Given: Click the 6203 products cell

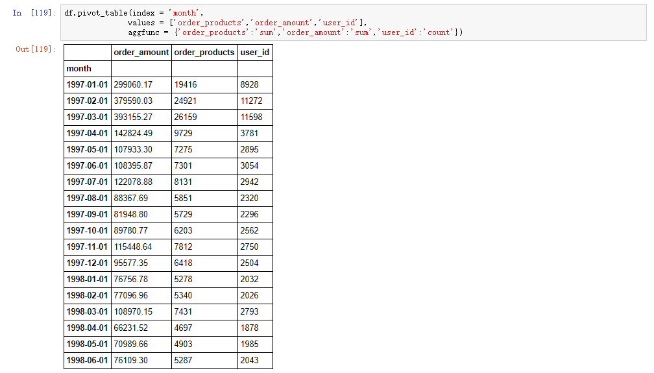Looking at the screenshot, I should click(204, 231).
